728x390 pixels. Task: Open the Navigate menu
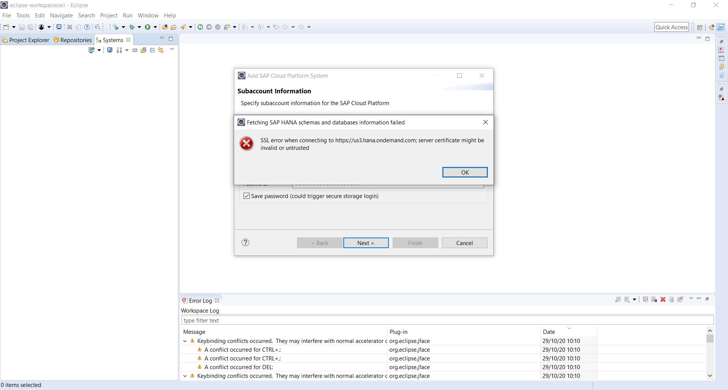(61, 16)
